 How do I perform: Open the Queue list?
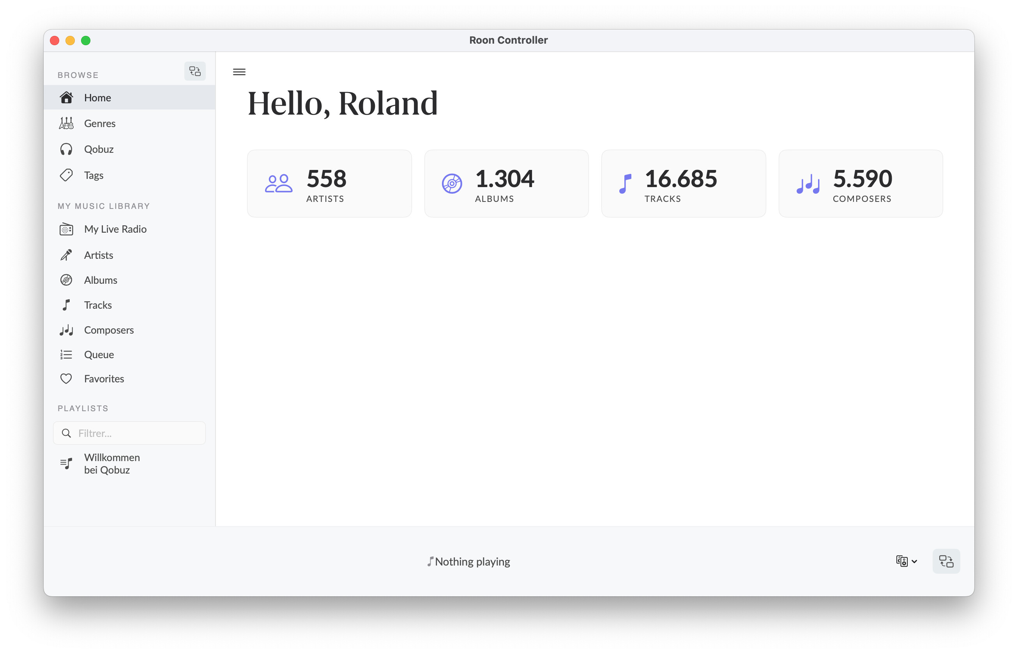(99, 355)
